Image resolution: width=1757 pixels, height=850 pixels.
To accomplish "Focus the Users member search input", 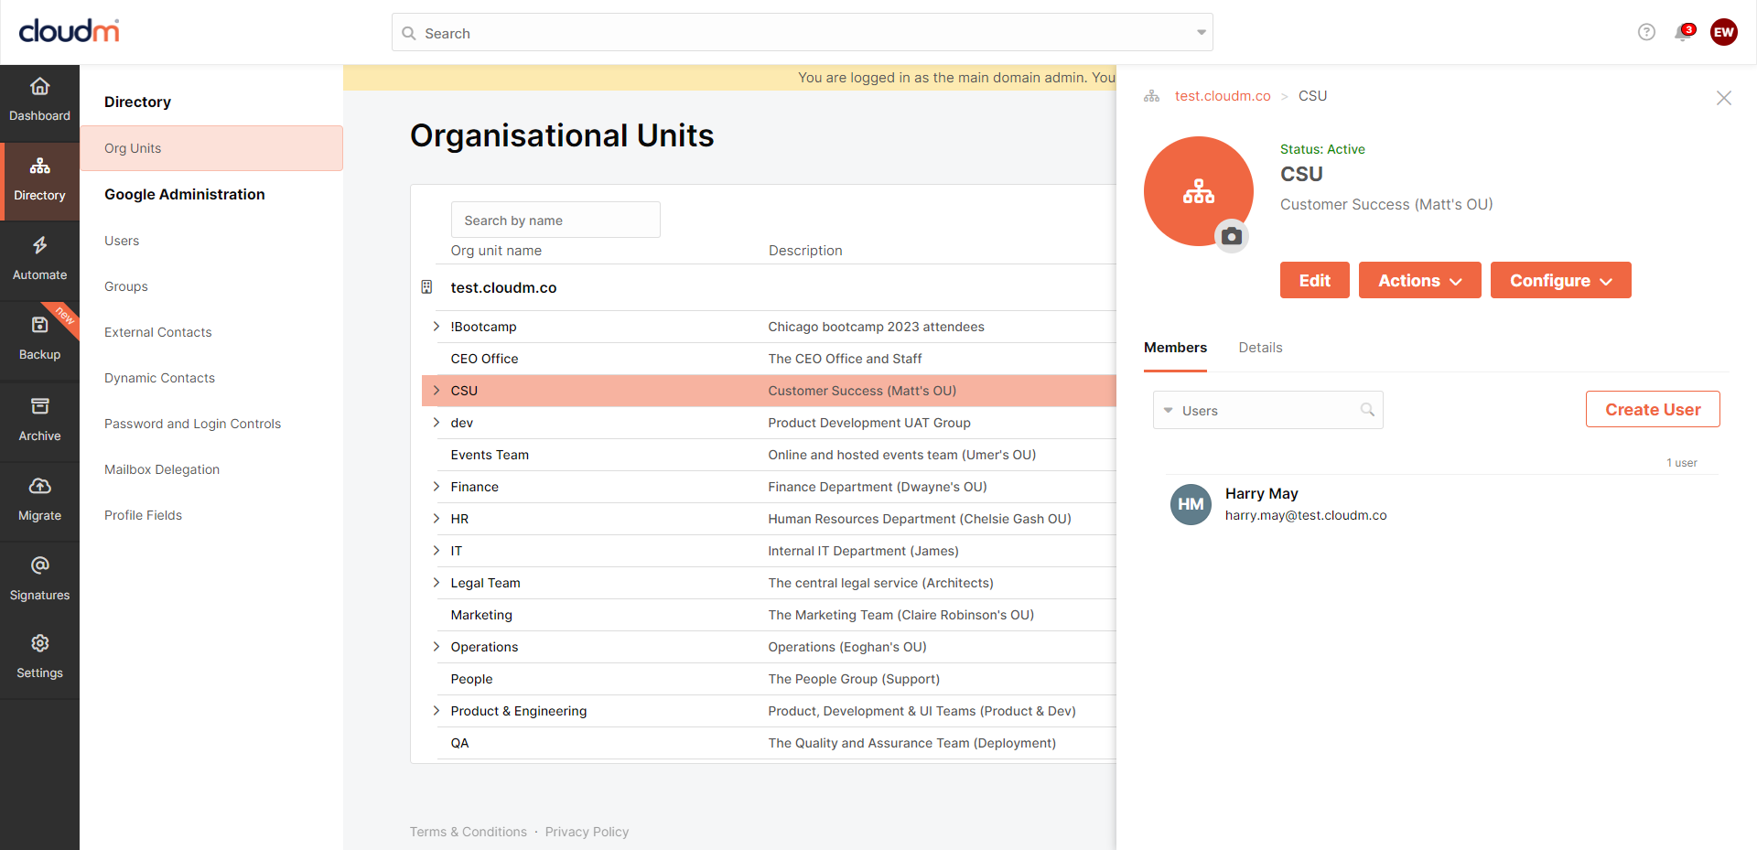I will 1267,410.
